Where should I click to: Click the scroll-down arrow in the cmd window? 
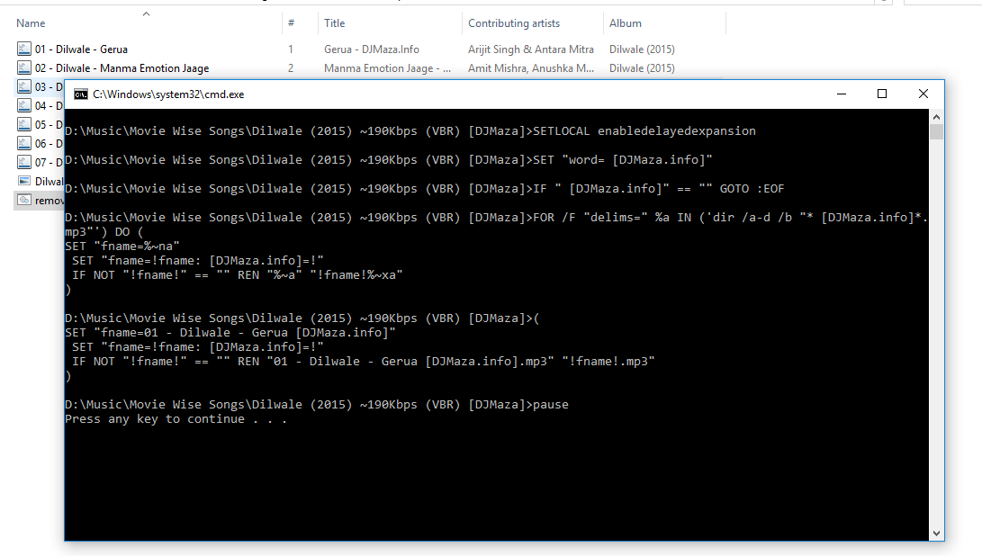click(937, 532)
